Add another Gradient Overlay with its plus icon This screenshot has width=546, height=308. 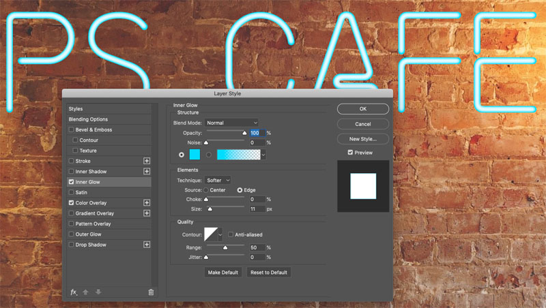[x=147, y=213]
